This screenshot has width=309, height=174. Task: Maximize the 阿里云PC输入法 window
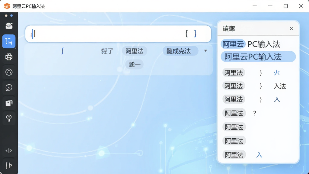click(285, 6)
